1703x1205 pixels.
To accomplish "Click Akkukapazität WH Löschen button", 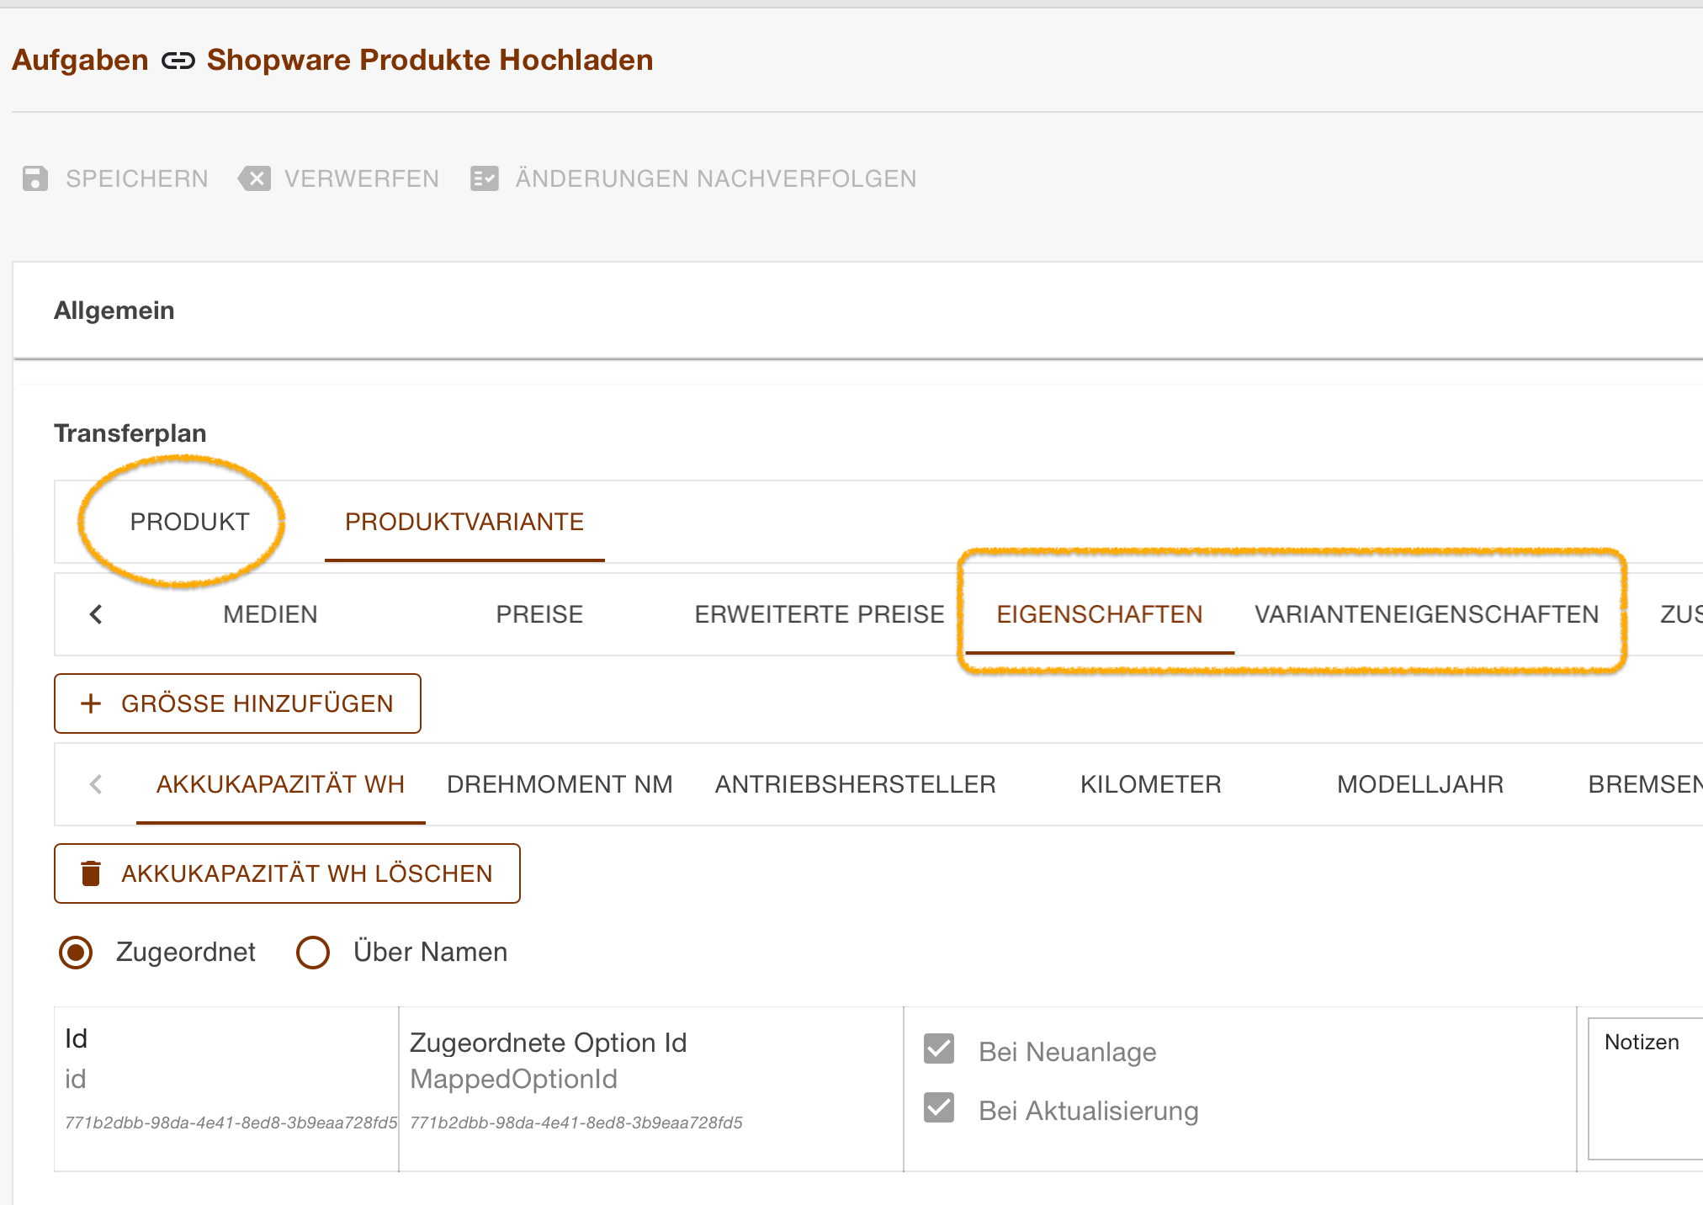I will tap(287, 873).
